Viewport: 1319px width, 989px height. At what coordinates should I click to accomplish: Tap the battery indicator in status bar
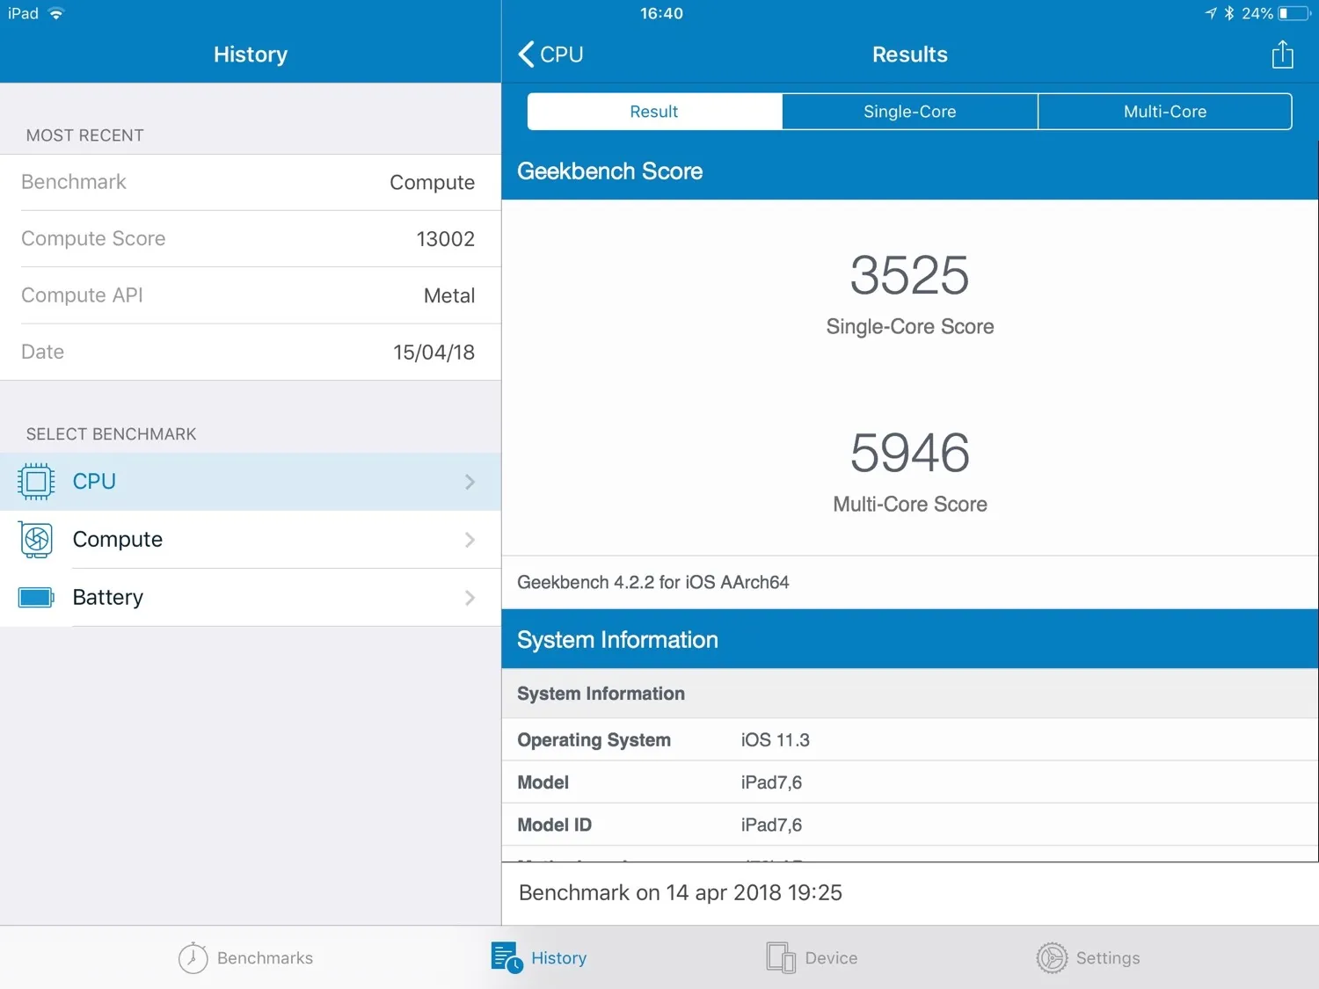click(x=1294, y=13)
